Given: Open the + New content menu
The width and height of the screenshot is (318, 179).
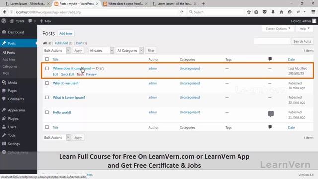Looking at the screenshot, I should coord(45,21).
